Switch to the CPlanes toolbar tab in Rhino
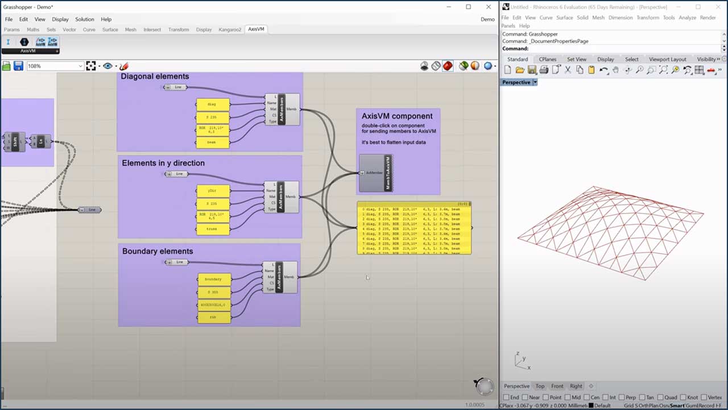This screenshot has height=410, width=728. point(548,59)
